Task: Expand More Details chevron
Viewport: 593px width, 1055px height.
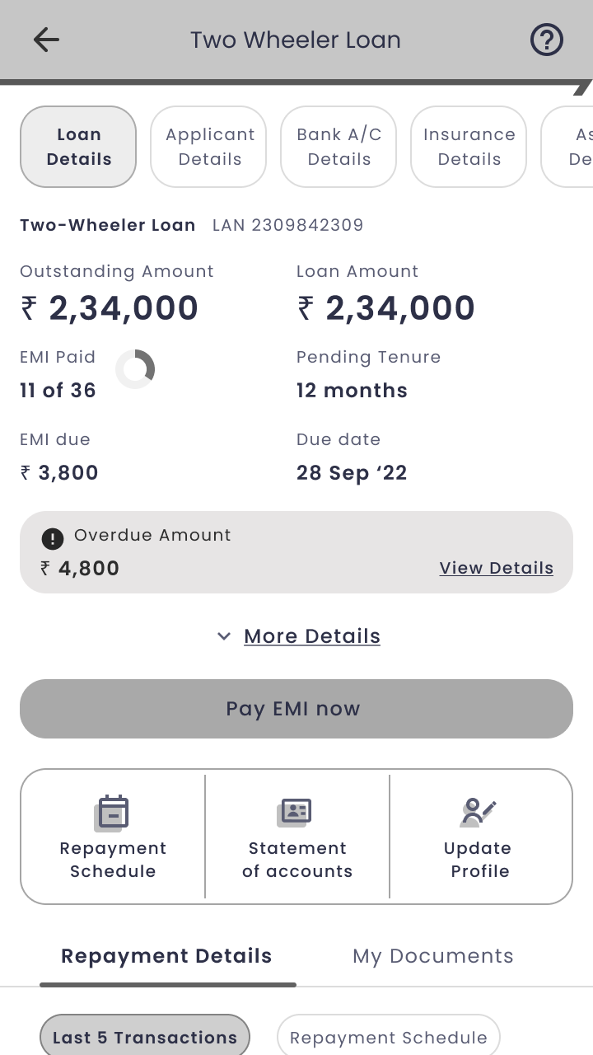Action: [223, 636]
